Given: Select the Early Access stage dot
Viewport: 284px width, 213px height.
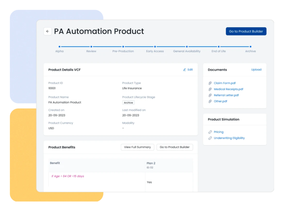Looking at the screenshot, I should (x=155, y=47).
